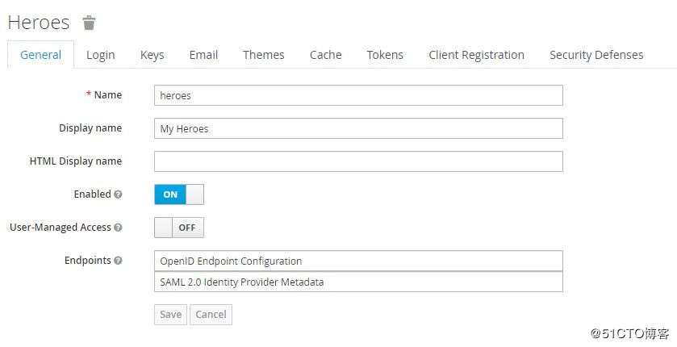
Task: Switch to the Login tab
Action: (x=101, y=55)
